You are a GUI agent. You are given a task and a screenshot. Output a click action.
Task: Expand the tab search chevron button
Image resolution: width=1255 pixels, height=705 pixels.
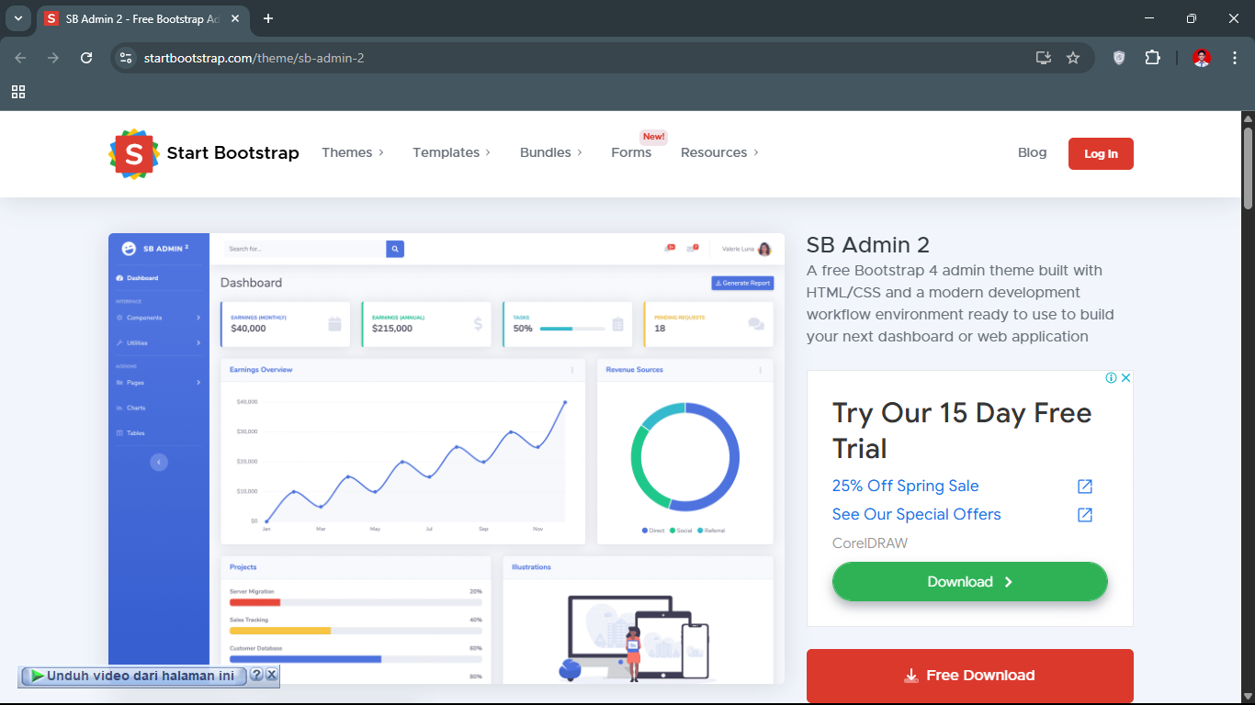click(x=17, y=18)
